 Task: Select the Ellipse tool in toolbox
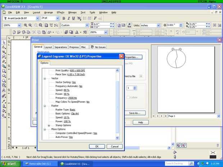click(4, 76)
